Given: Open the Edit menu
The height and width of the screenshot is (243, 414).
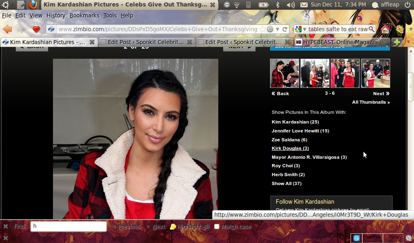Looking at the screenshot, I should pyautogui.click(x=20, y=16).
